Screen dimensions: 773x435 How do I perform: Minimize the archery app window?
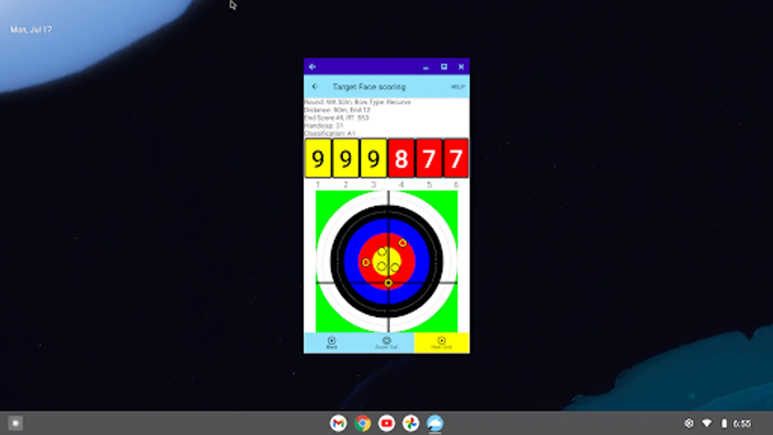pyautogui.click(x=426, y=67)
